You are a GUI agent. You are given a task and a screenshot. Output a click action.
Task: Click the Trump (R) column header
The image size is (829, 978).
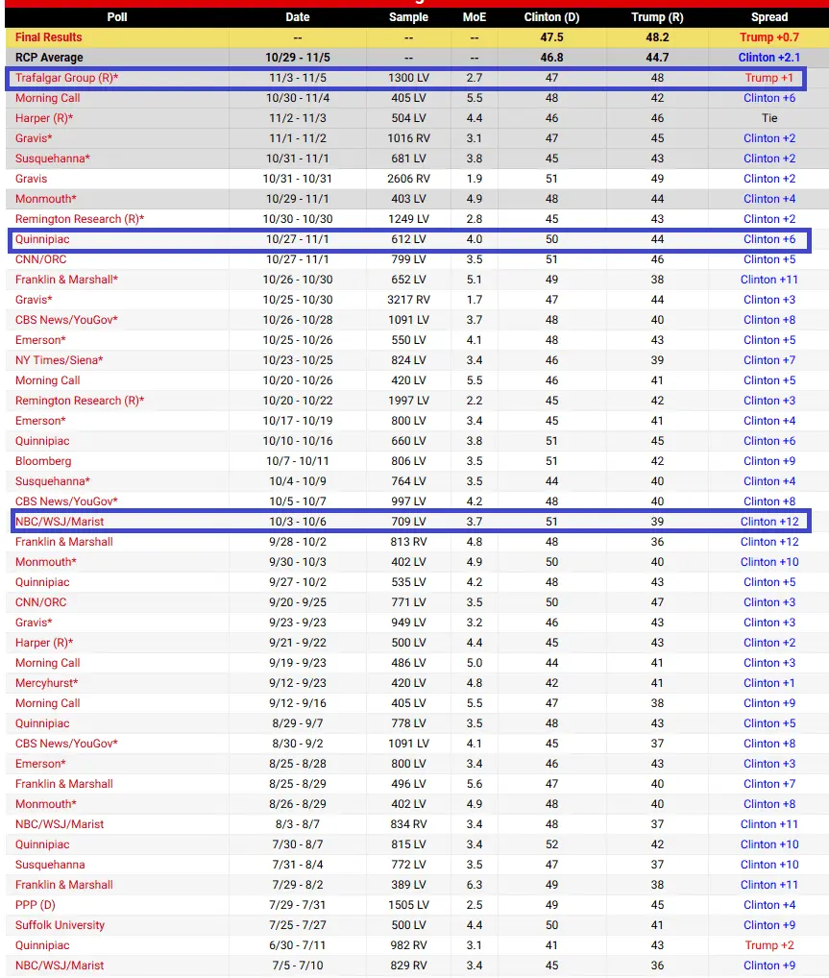pyautogui.click(x=657, y=17)
